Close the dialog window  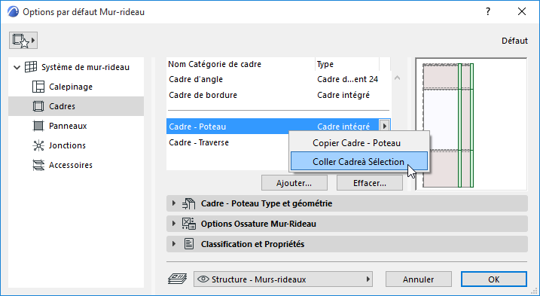coord(522,12)
